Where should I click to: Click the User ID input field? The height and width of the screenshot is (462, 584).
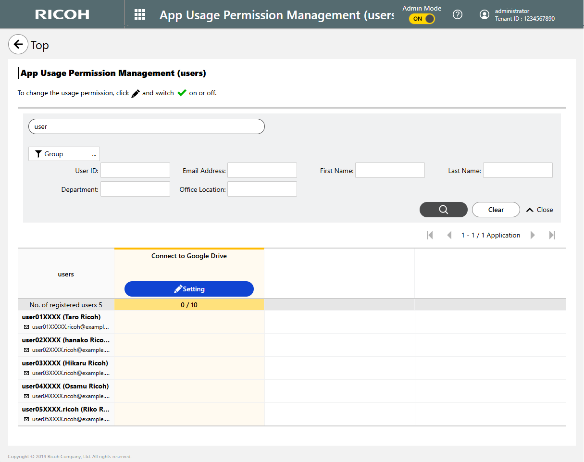135,170
